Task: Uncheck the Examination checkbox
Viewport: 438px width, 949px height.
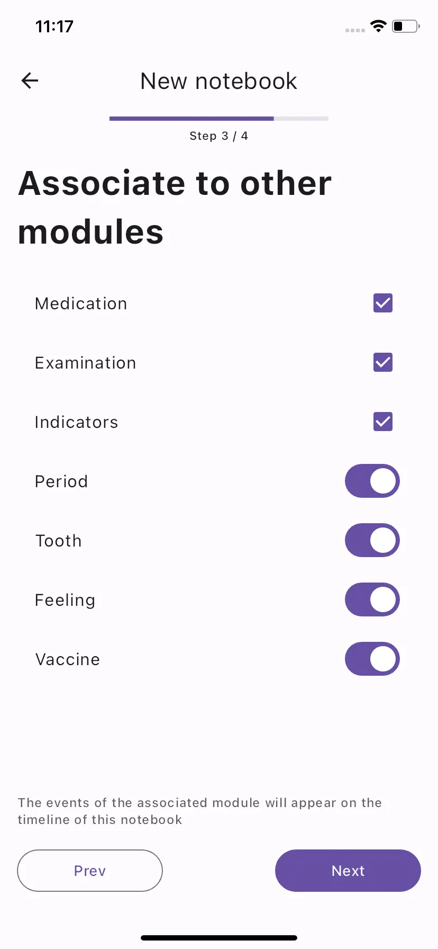Action: click(383, 363)
